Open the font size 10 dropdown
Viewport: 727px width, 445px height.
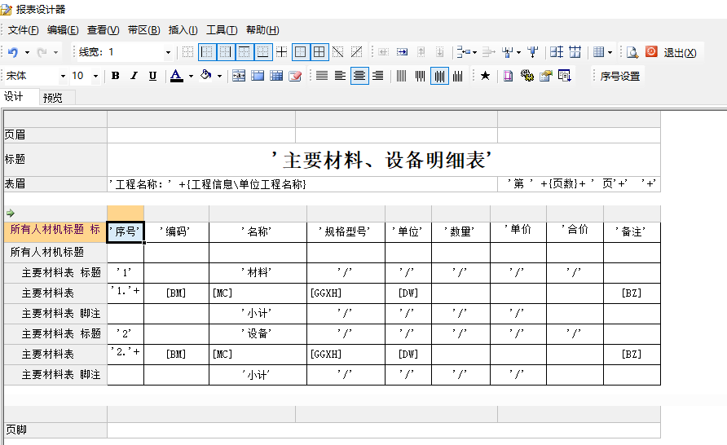pos(95,76)
